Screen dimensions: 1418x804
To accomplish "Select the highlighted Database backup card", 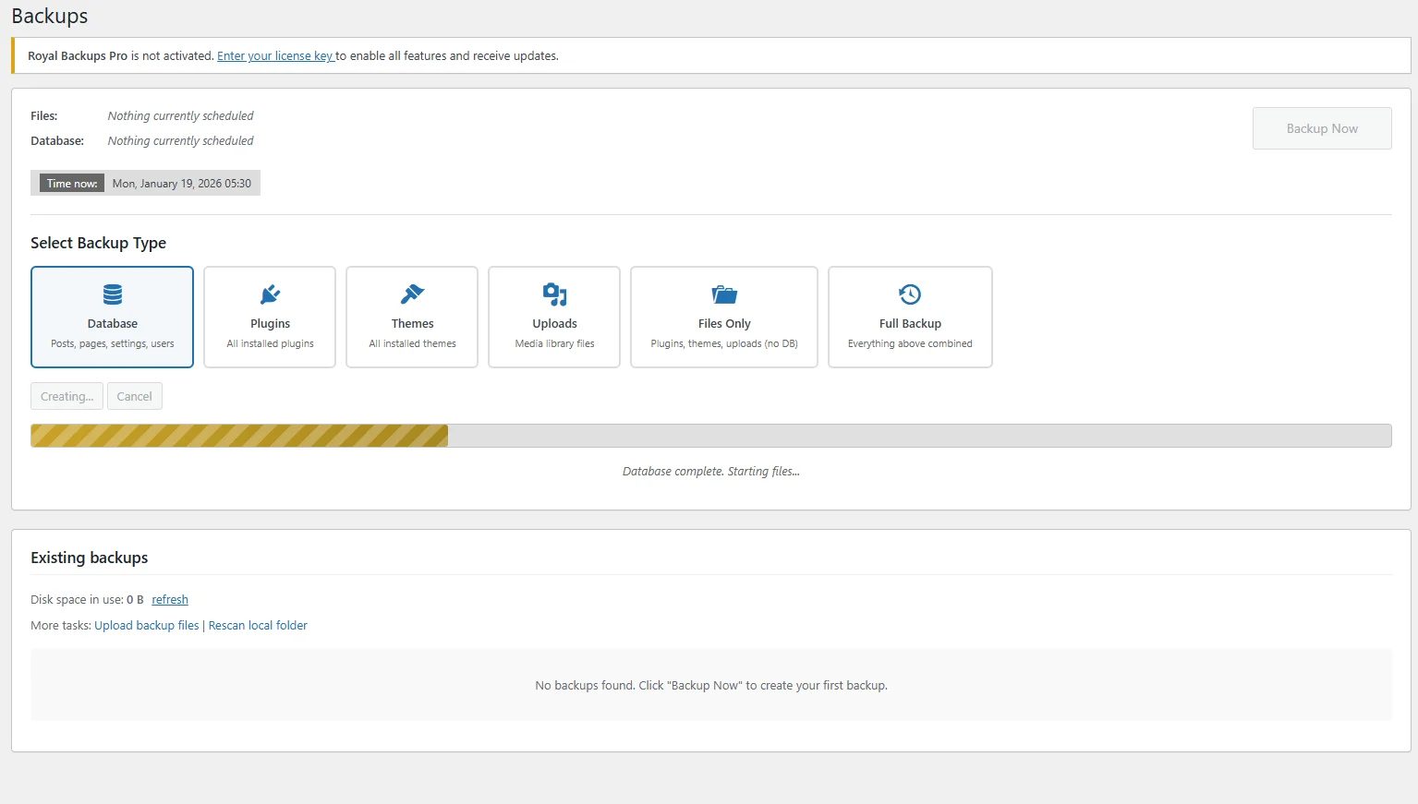I will click(x=112, y=317).
